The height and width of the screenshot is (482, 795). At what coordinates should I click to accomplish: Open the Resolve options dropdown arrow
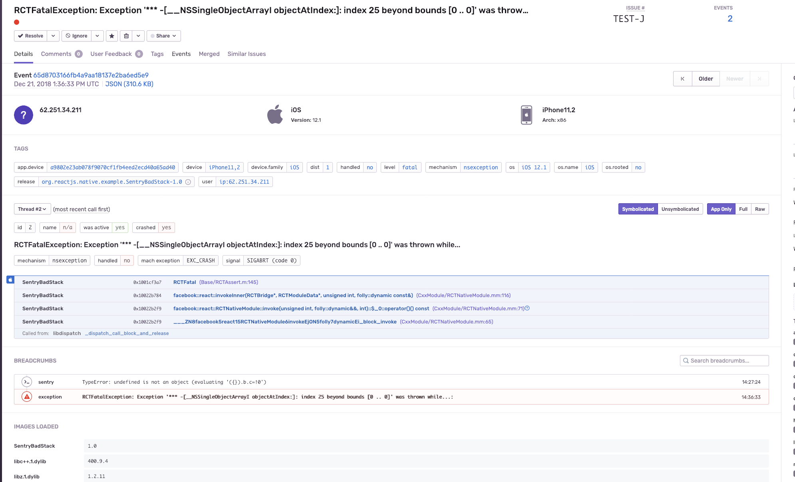53,36
